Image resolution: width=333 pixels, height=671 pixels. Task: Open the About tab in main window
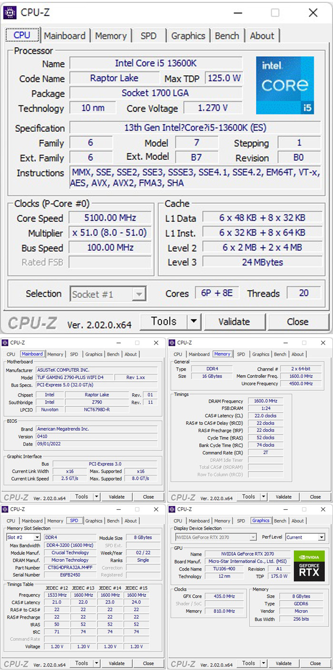click(x=262, y=36)
